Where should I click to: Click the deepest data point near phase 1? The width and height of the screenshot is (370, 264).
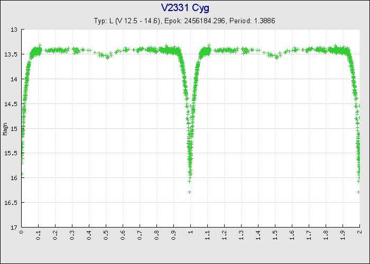point(189,192)
